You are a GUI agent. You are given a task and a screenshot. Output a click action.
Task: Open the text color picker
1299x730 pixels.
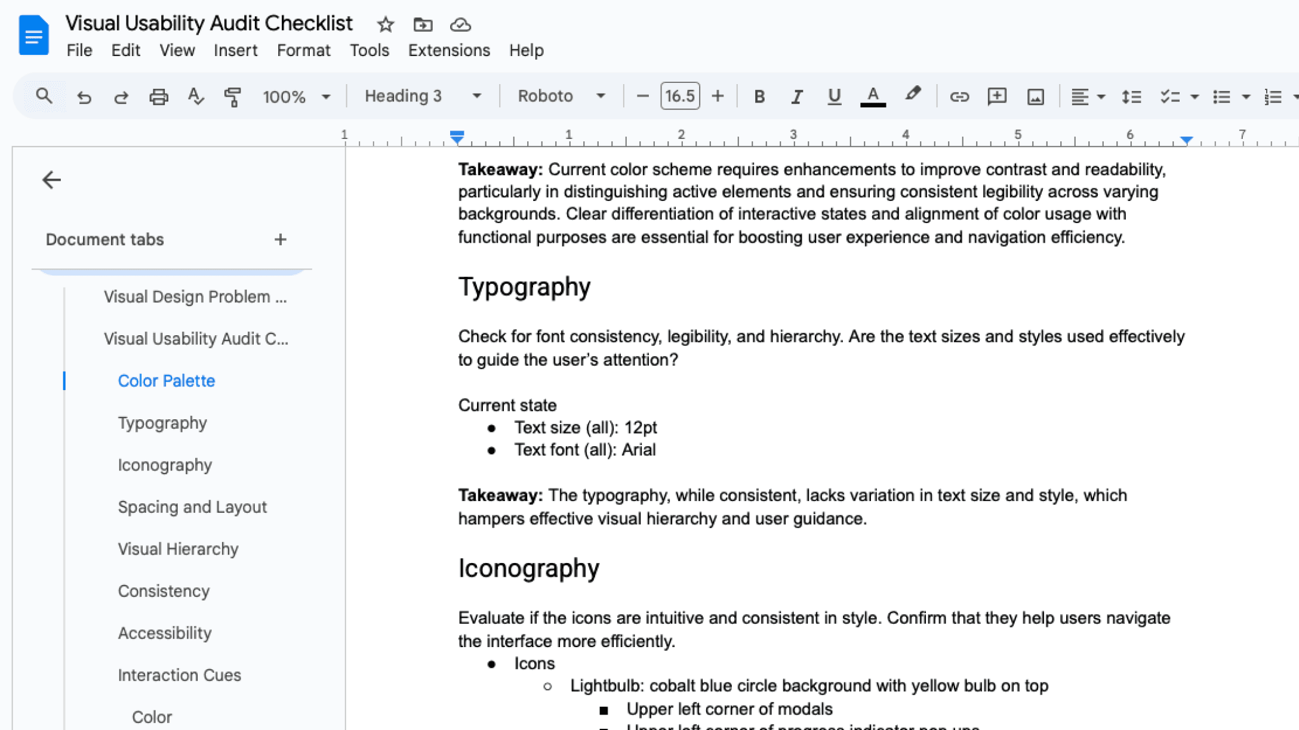coord(872,97)
